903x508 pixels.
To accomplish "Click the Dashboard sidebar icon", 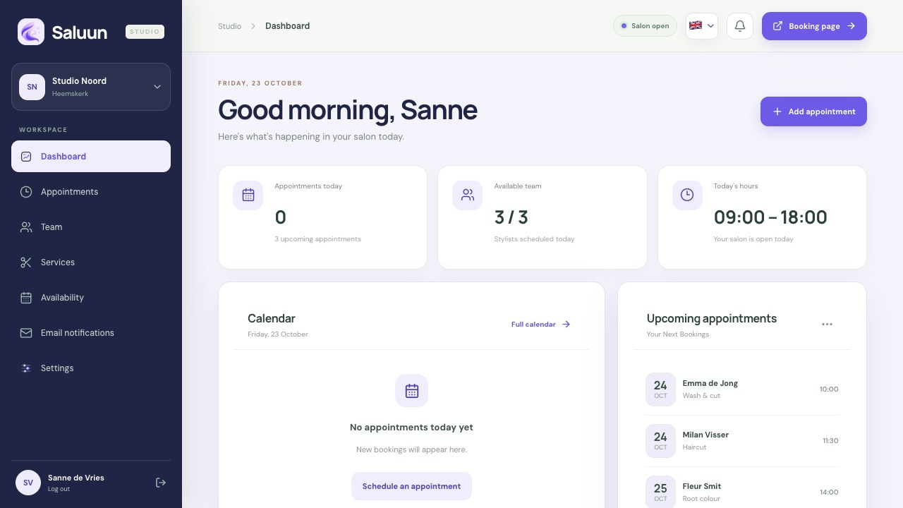I will (26, 157).
